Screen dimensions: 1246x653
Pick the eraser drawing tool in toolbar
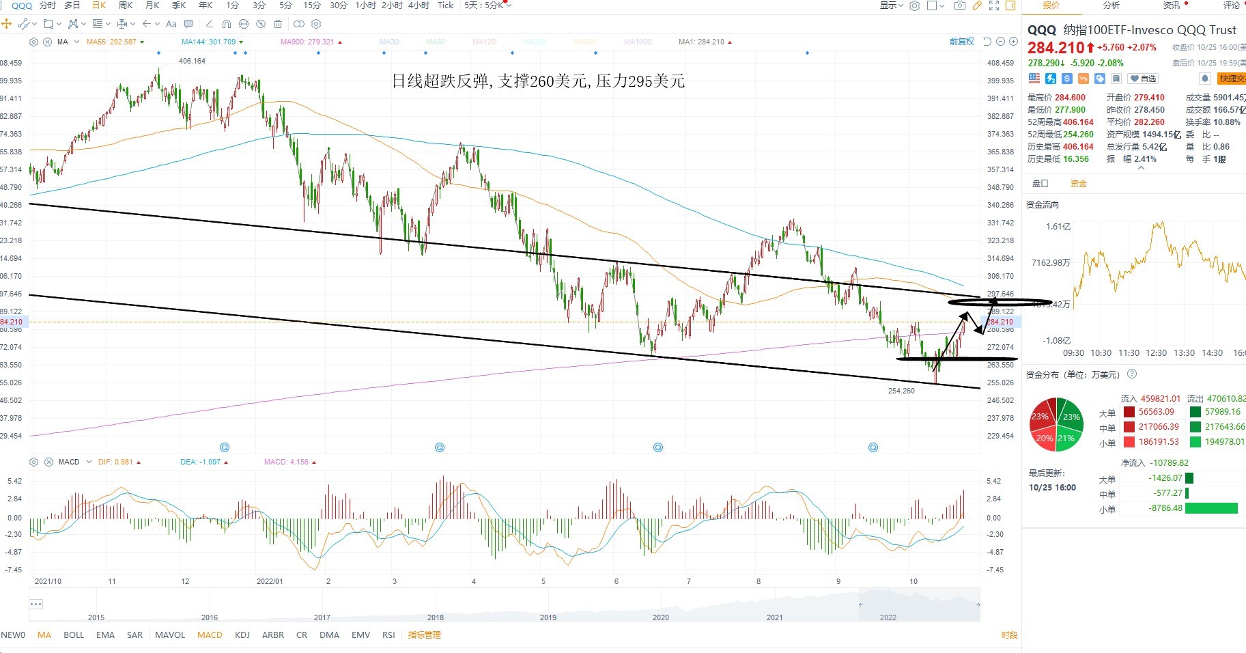click(x=210, y=24)
